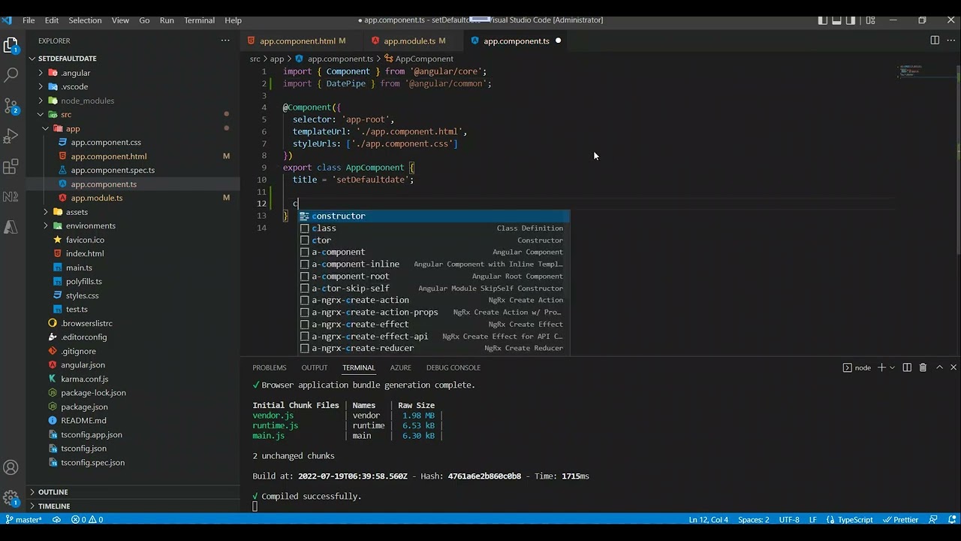961x541 pixels.
Task: Expand the .vscode folder
Action: pos(41,86)
